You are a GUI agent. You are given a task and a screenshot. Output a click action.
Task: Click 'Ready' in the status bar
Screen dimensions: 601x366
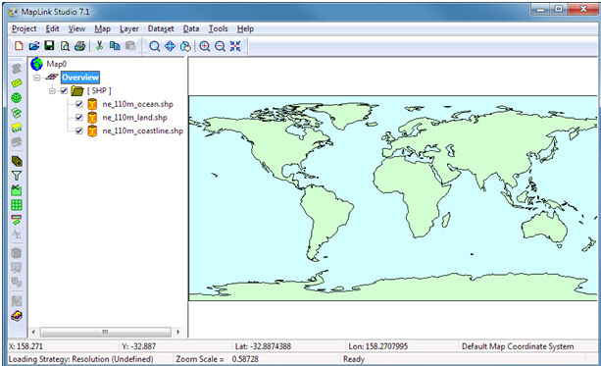pos(354,359)
